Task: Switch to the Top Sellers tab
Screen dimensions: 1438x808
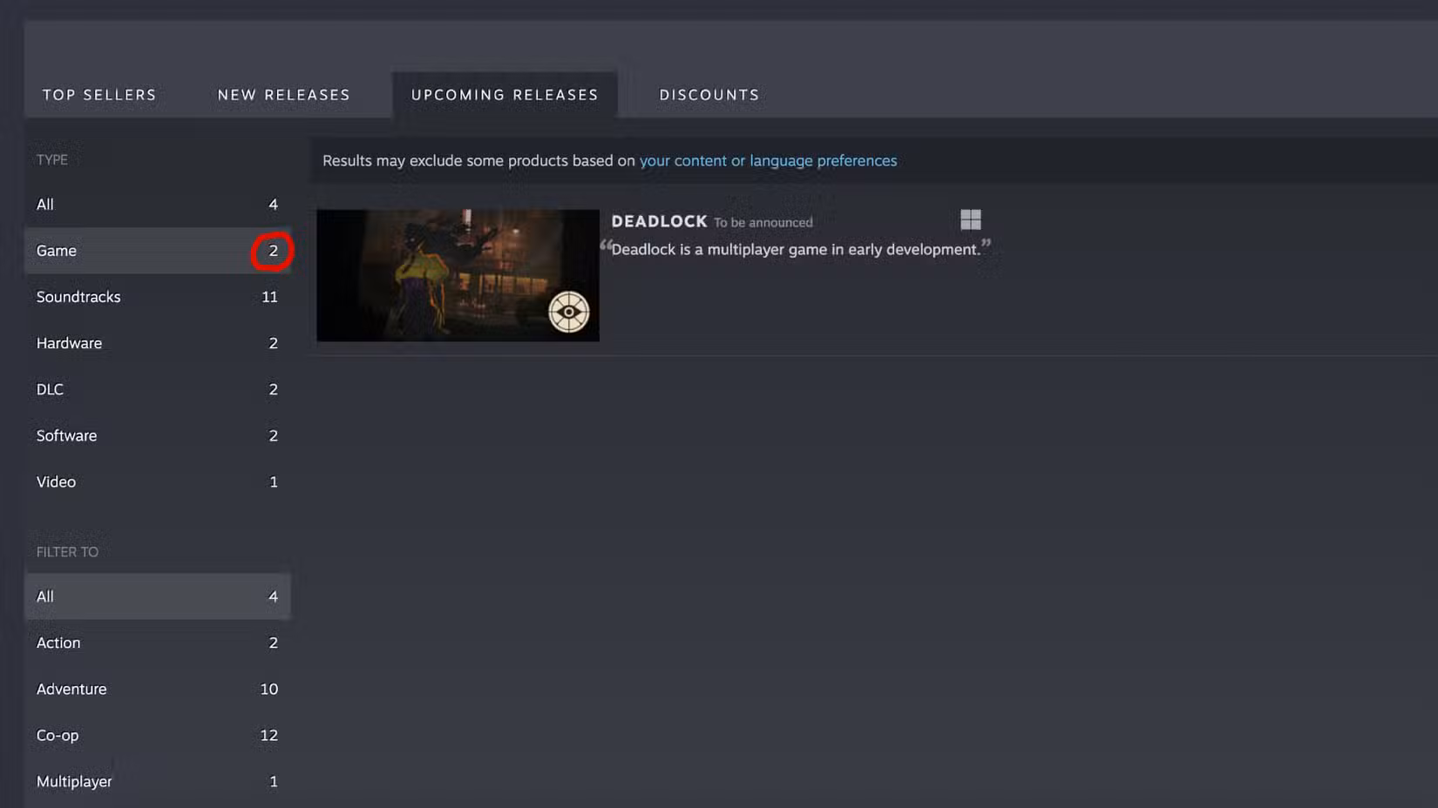Action: click(x=98, y=94)
